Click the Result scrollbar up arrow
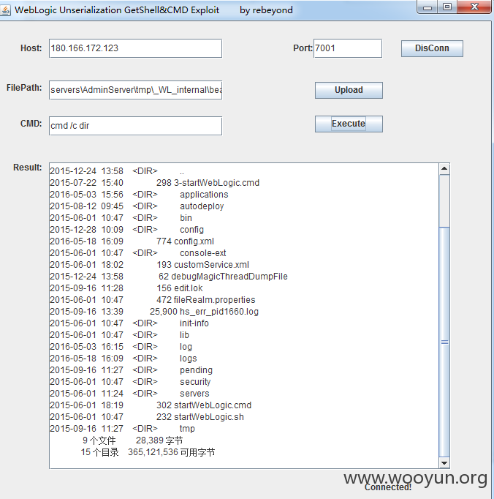This screenshot has height=499, width=494. click(444, 169)
